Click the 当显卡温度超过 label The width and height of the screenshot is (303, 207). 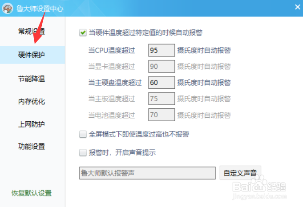tap(112, 66)
